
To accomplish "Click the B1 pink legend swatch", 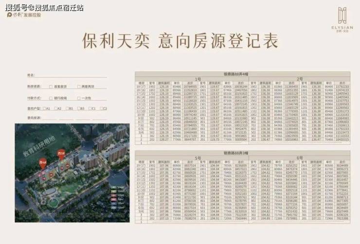I will 114,195.
